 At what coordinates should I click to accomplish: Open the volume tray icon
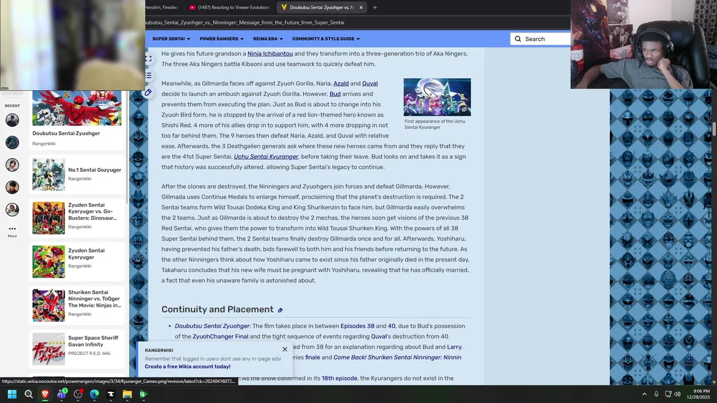[x=677, y=394]
